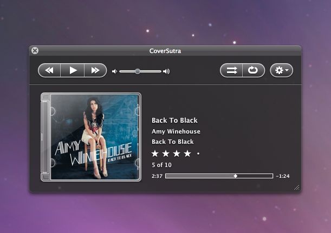This screenshot has width=331, height=233.
Task: Click the Amy Winehouse album cover
Action: point(91,137)
